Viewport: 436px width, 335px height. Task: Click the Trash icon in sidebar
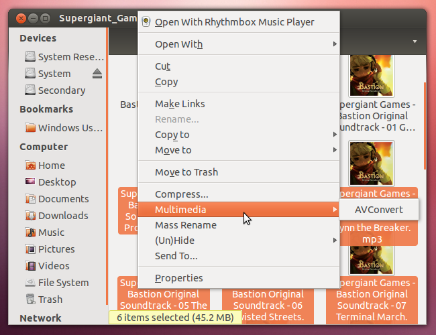[30, 299]
